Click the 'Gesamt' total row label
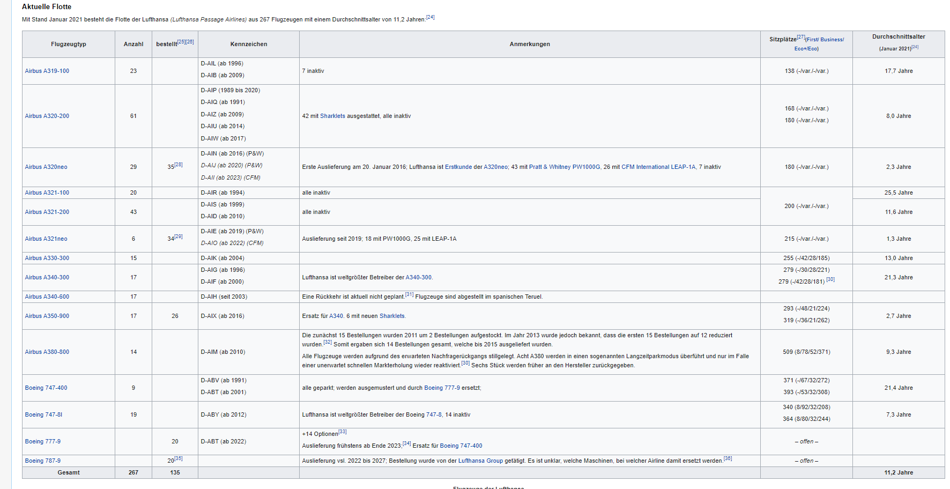 click(69, 472)
